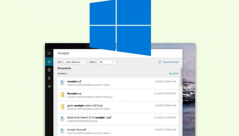Click the 3/13/2015 2:53:29 PM date
The height and width of the screenshot is (136, 239).
coord(165,93)
